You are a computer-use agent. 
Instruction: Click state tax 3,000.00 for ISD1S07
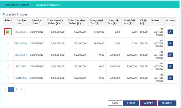[x=132, y=66]
